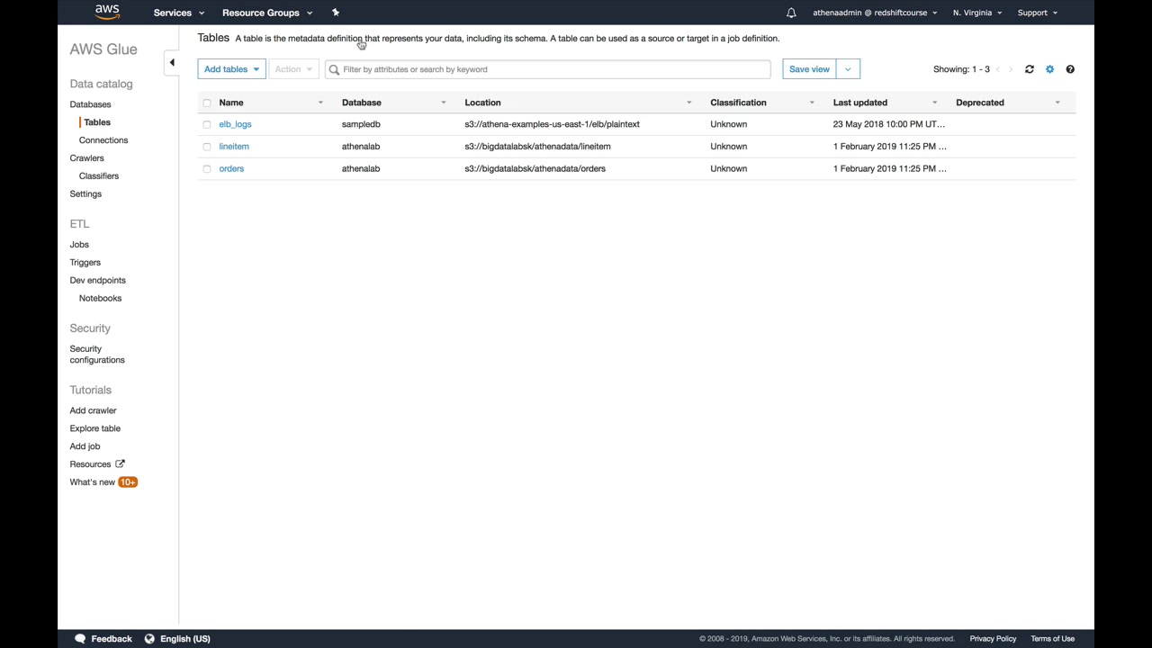Open Classifiers in the sidebar
The height and width of the screenshot is (648, 1152).
(x=99, y=176)
